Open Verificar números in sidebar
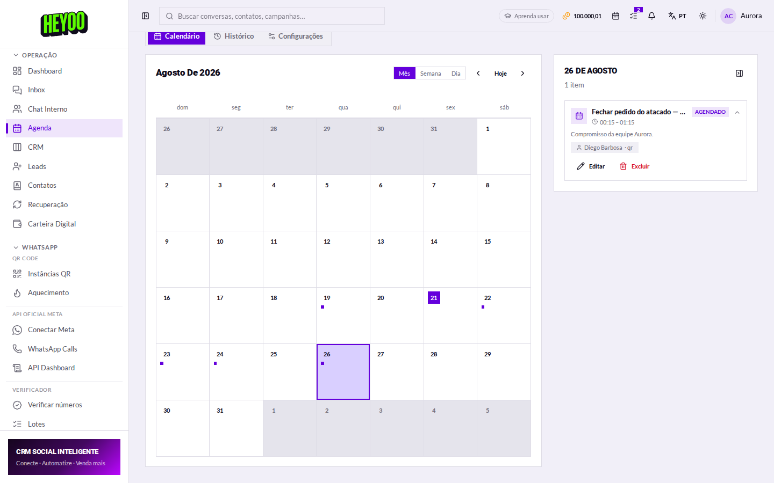 (x=64, y=405)
